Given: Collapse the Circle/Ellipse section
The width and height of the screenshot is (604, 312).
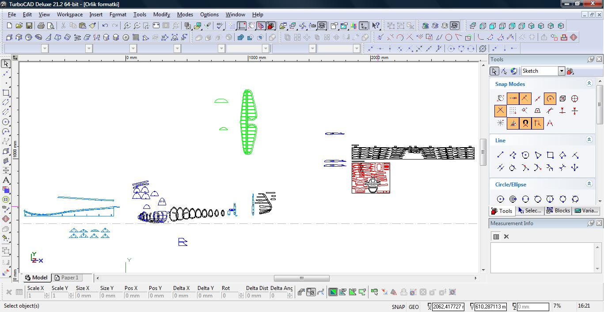Looking at the screenshot, I should click(x=589, y=184).
